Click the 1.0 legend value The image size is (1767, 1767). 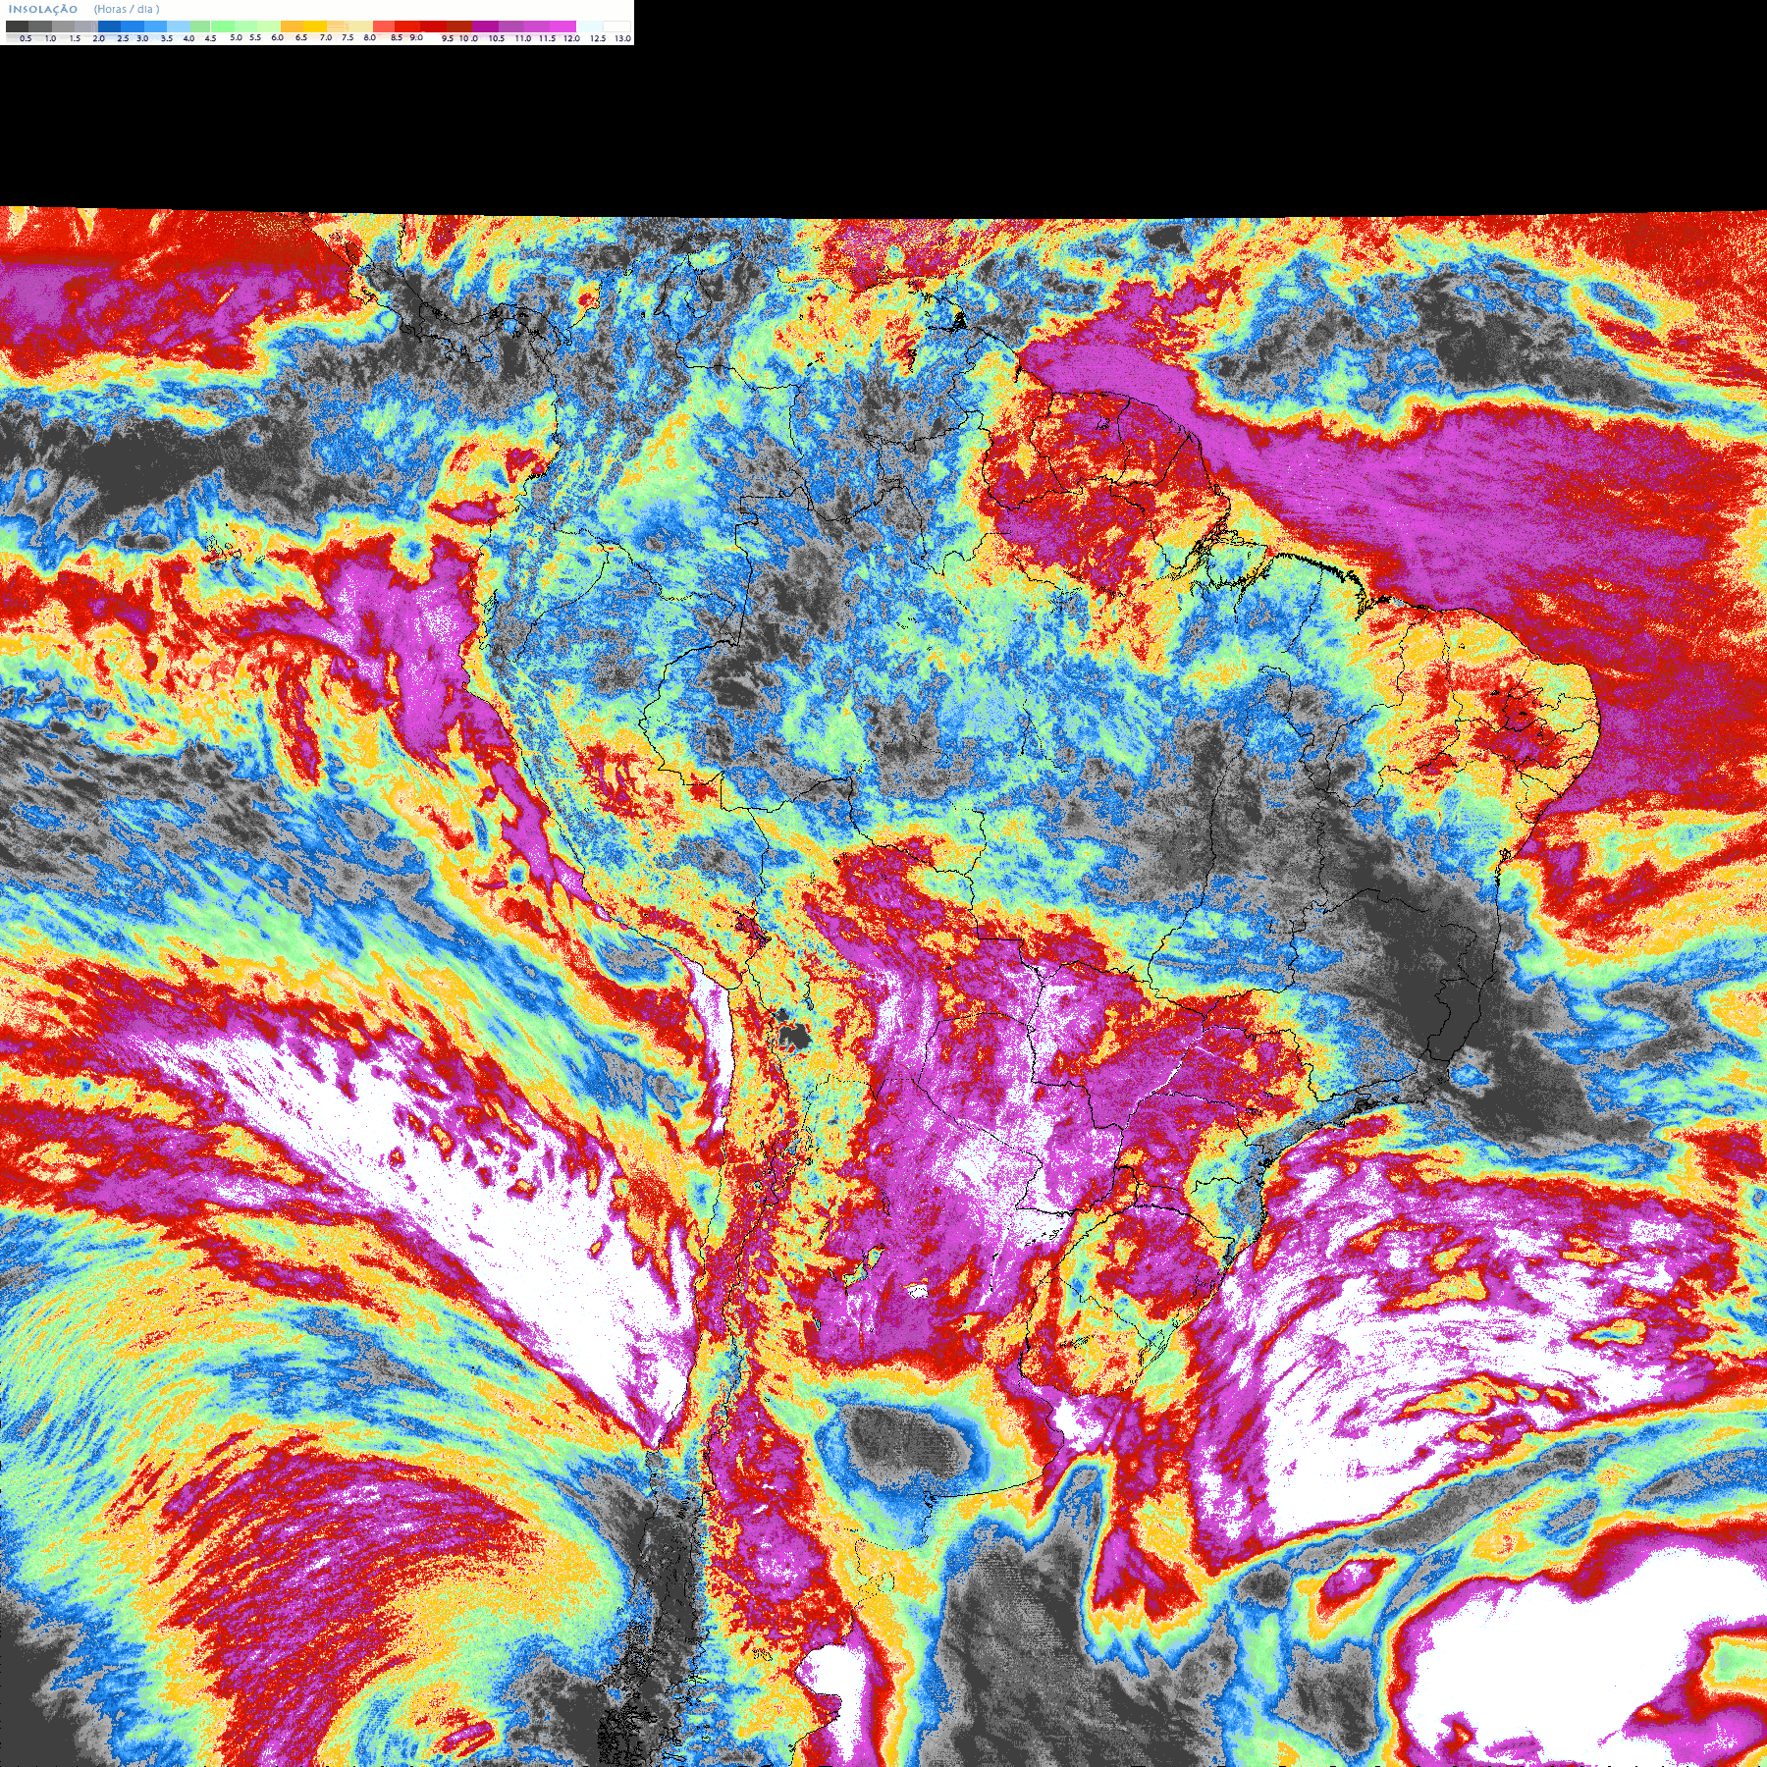(50, 38)
